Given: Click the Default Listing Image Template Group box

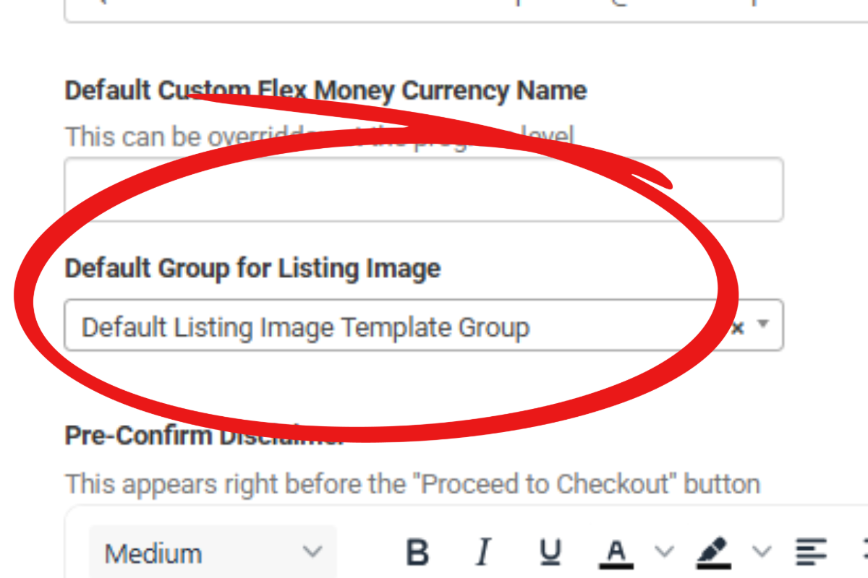Looking at the screenshot, I should [424, 326].
